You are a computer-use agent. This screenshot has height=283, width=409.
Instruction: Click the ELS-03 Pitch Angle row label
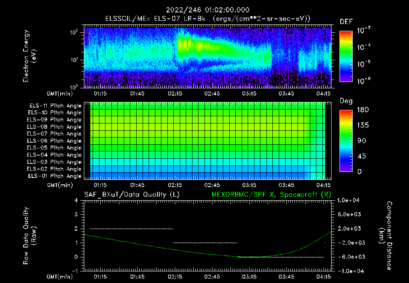click(54, 162)
